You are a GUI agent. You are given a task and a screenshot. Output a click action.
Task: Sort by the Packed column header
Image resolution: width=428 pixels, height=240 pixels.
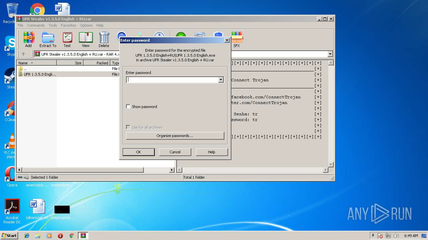pyautogui.click(x=97, y=63)
